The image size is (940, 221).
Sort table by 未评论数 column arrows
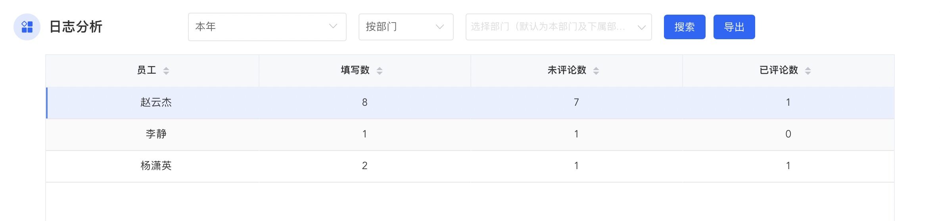pyautogui.click(x=596, y=71)
